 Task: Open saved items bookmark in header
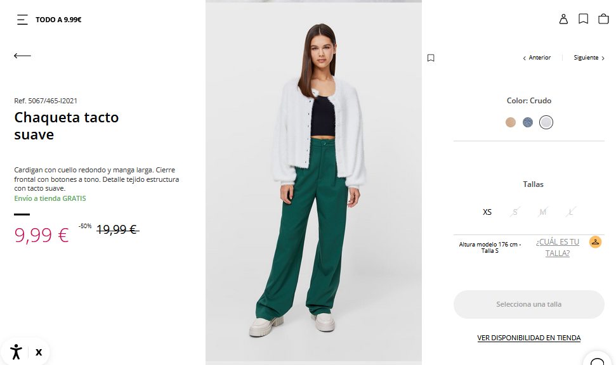(x=584, y=19)
